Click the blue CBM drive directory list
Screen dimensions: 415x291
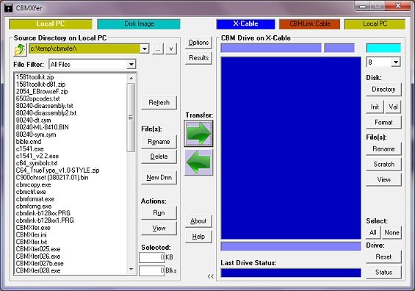[291, 148]
